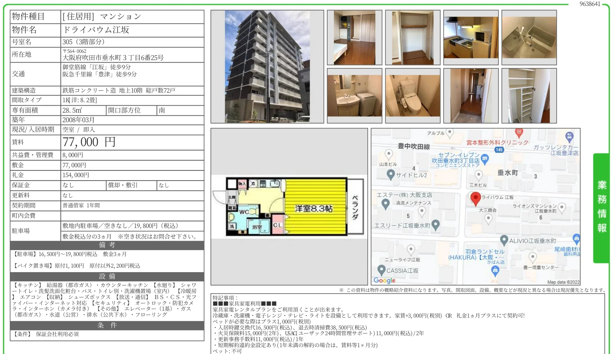This screenshot has width=614, height=354.
Task: Open the green 業務情報 side tab
Action: [601, 208]
